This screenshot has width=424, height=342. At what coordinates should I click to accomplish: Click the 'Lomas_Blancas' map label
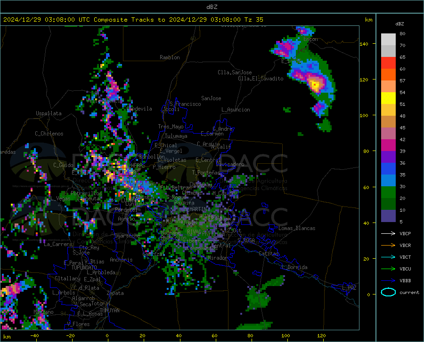(297, 228)
